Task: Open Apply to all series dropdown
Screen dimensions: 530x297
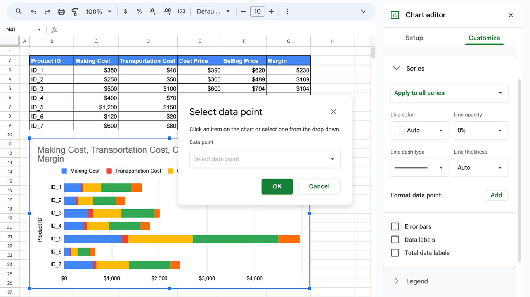Action: pyautogui.click(x=449, y=93)
